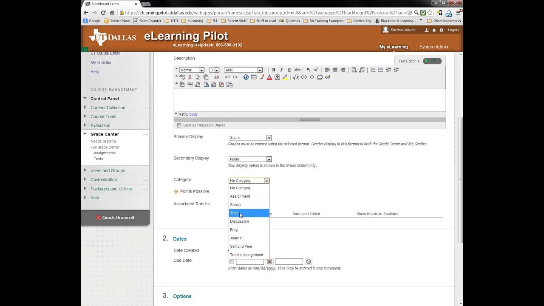This screenshot has height=306, width=544.
Task: Select Discussion category option
Action: [x=249, y=221]
